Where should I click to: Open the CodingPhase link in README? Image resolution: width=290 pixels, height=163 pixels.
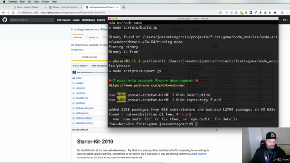click(85, 158)
